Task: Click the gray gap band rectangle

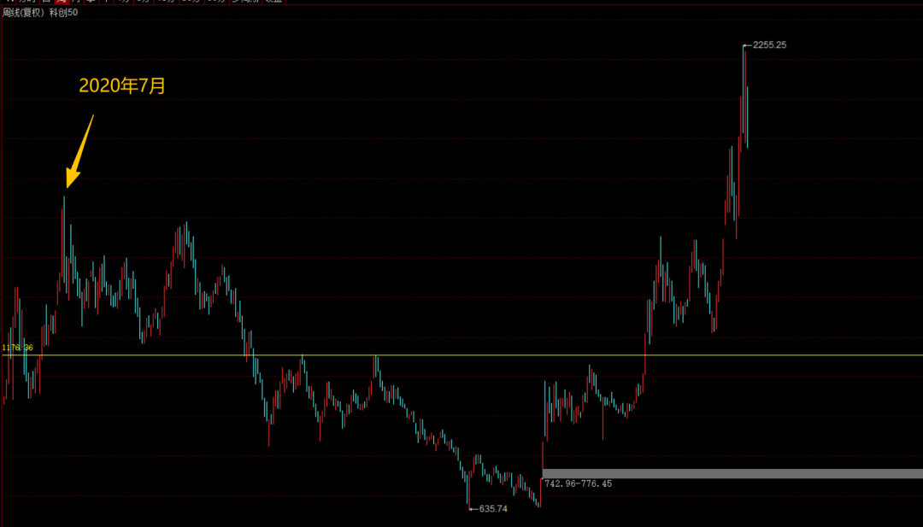Action: point(732,473)
